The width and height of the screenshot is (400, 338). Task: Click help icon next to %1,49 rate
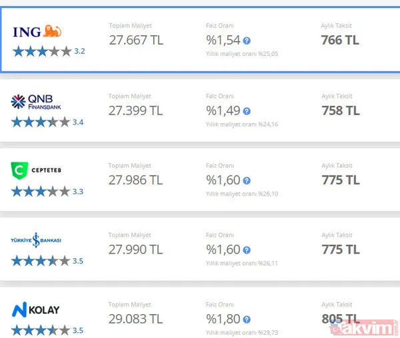click(x=247, y=111)
